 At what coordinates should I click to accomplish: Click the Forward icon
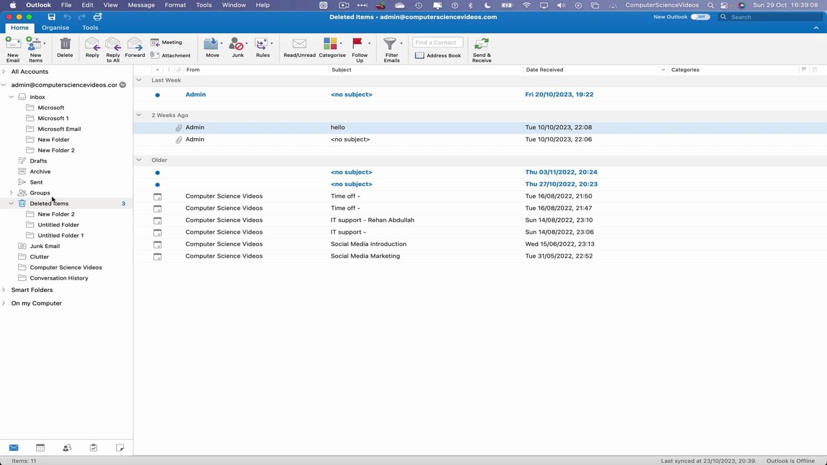[134, 45]
